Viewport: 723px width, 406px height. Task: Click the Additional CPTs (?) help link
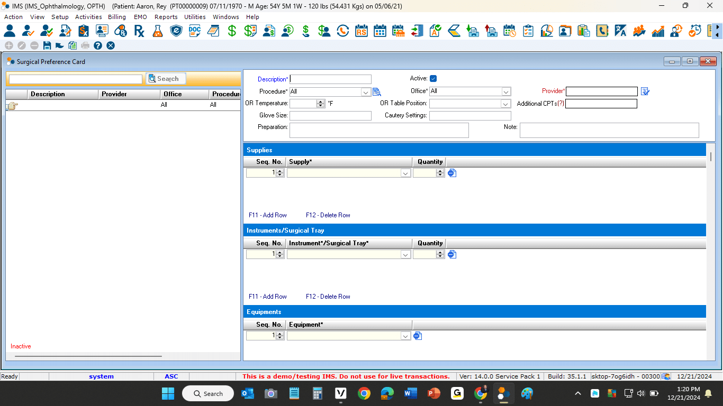tap(561, 104)
